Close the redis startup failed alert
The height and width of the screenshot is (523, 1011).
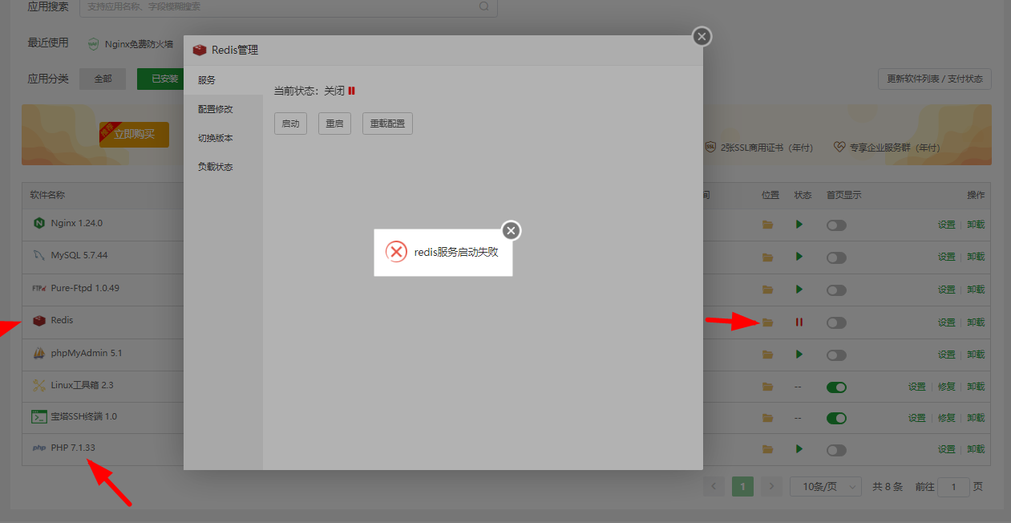pos(512,231)
